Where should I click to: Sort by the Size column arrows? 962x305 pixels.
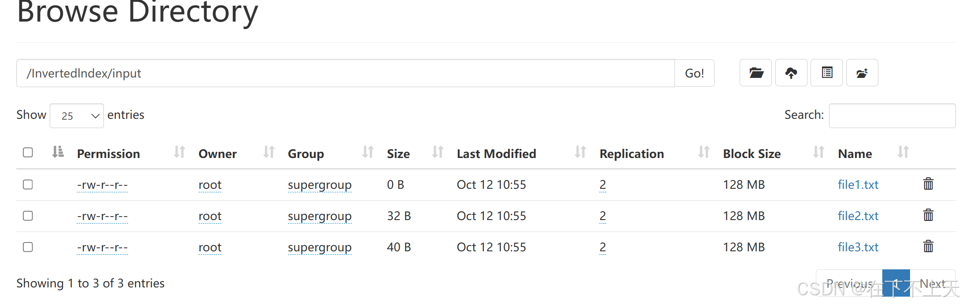point(437,152)
